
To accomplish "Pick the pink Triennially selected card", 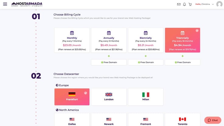I will [183, 40].
